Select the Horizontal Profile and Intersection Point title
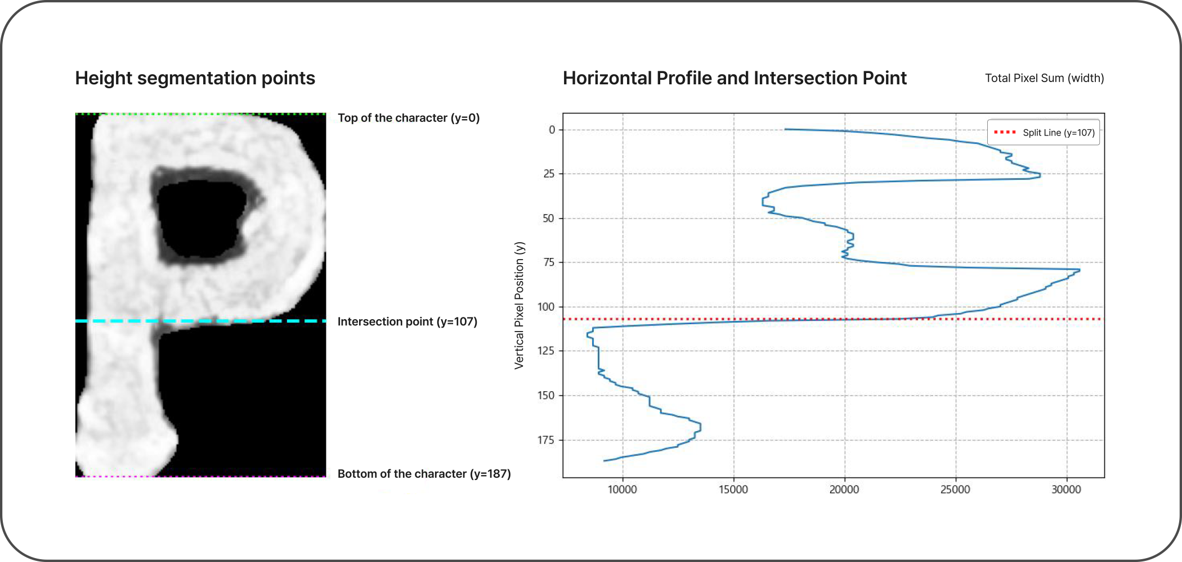The image size is (1182, 562). 734,78
